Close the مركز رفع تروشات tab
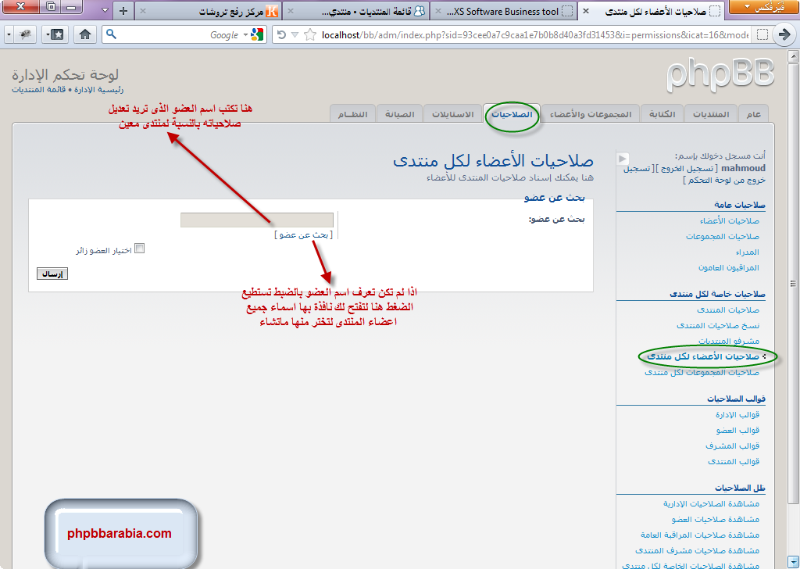 [x=143, y=11]
